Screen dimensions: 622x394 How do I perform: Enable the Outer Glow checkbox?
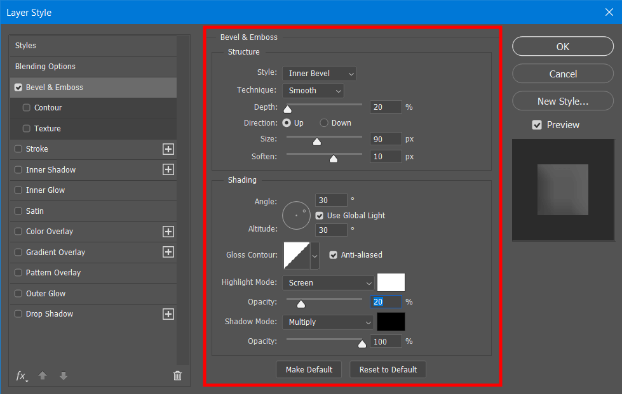point(18,293)
